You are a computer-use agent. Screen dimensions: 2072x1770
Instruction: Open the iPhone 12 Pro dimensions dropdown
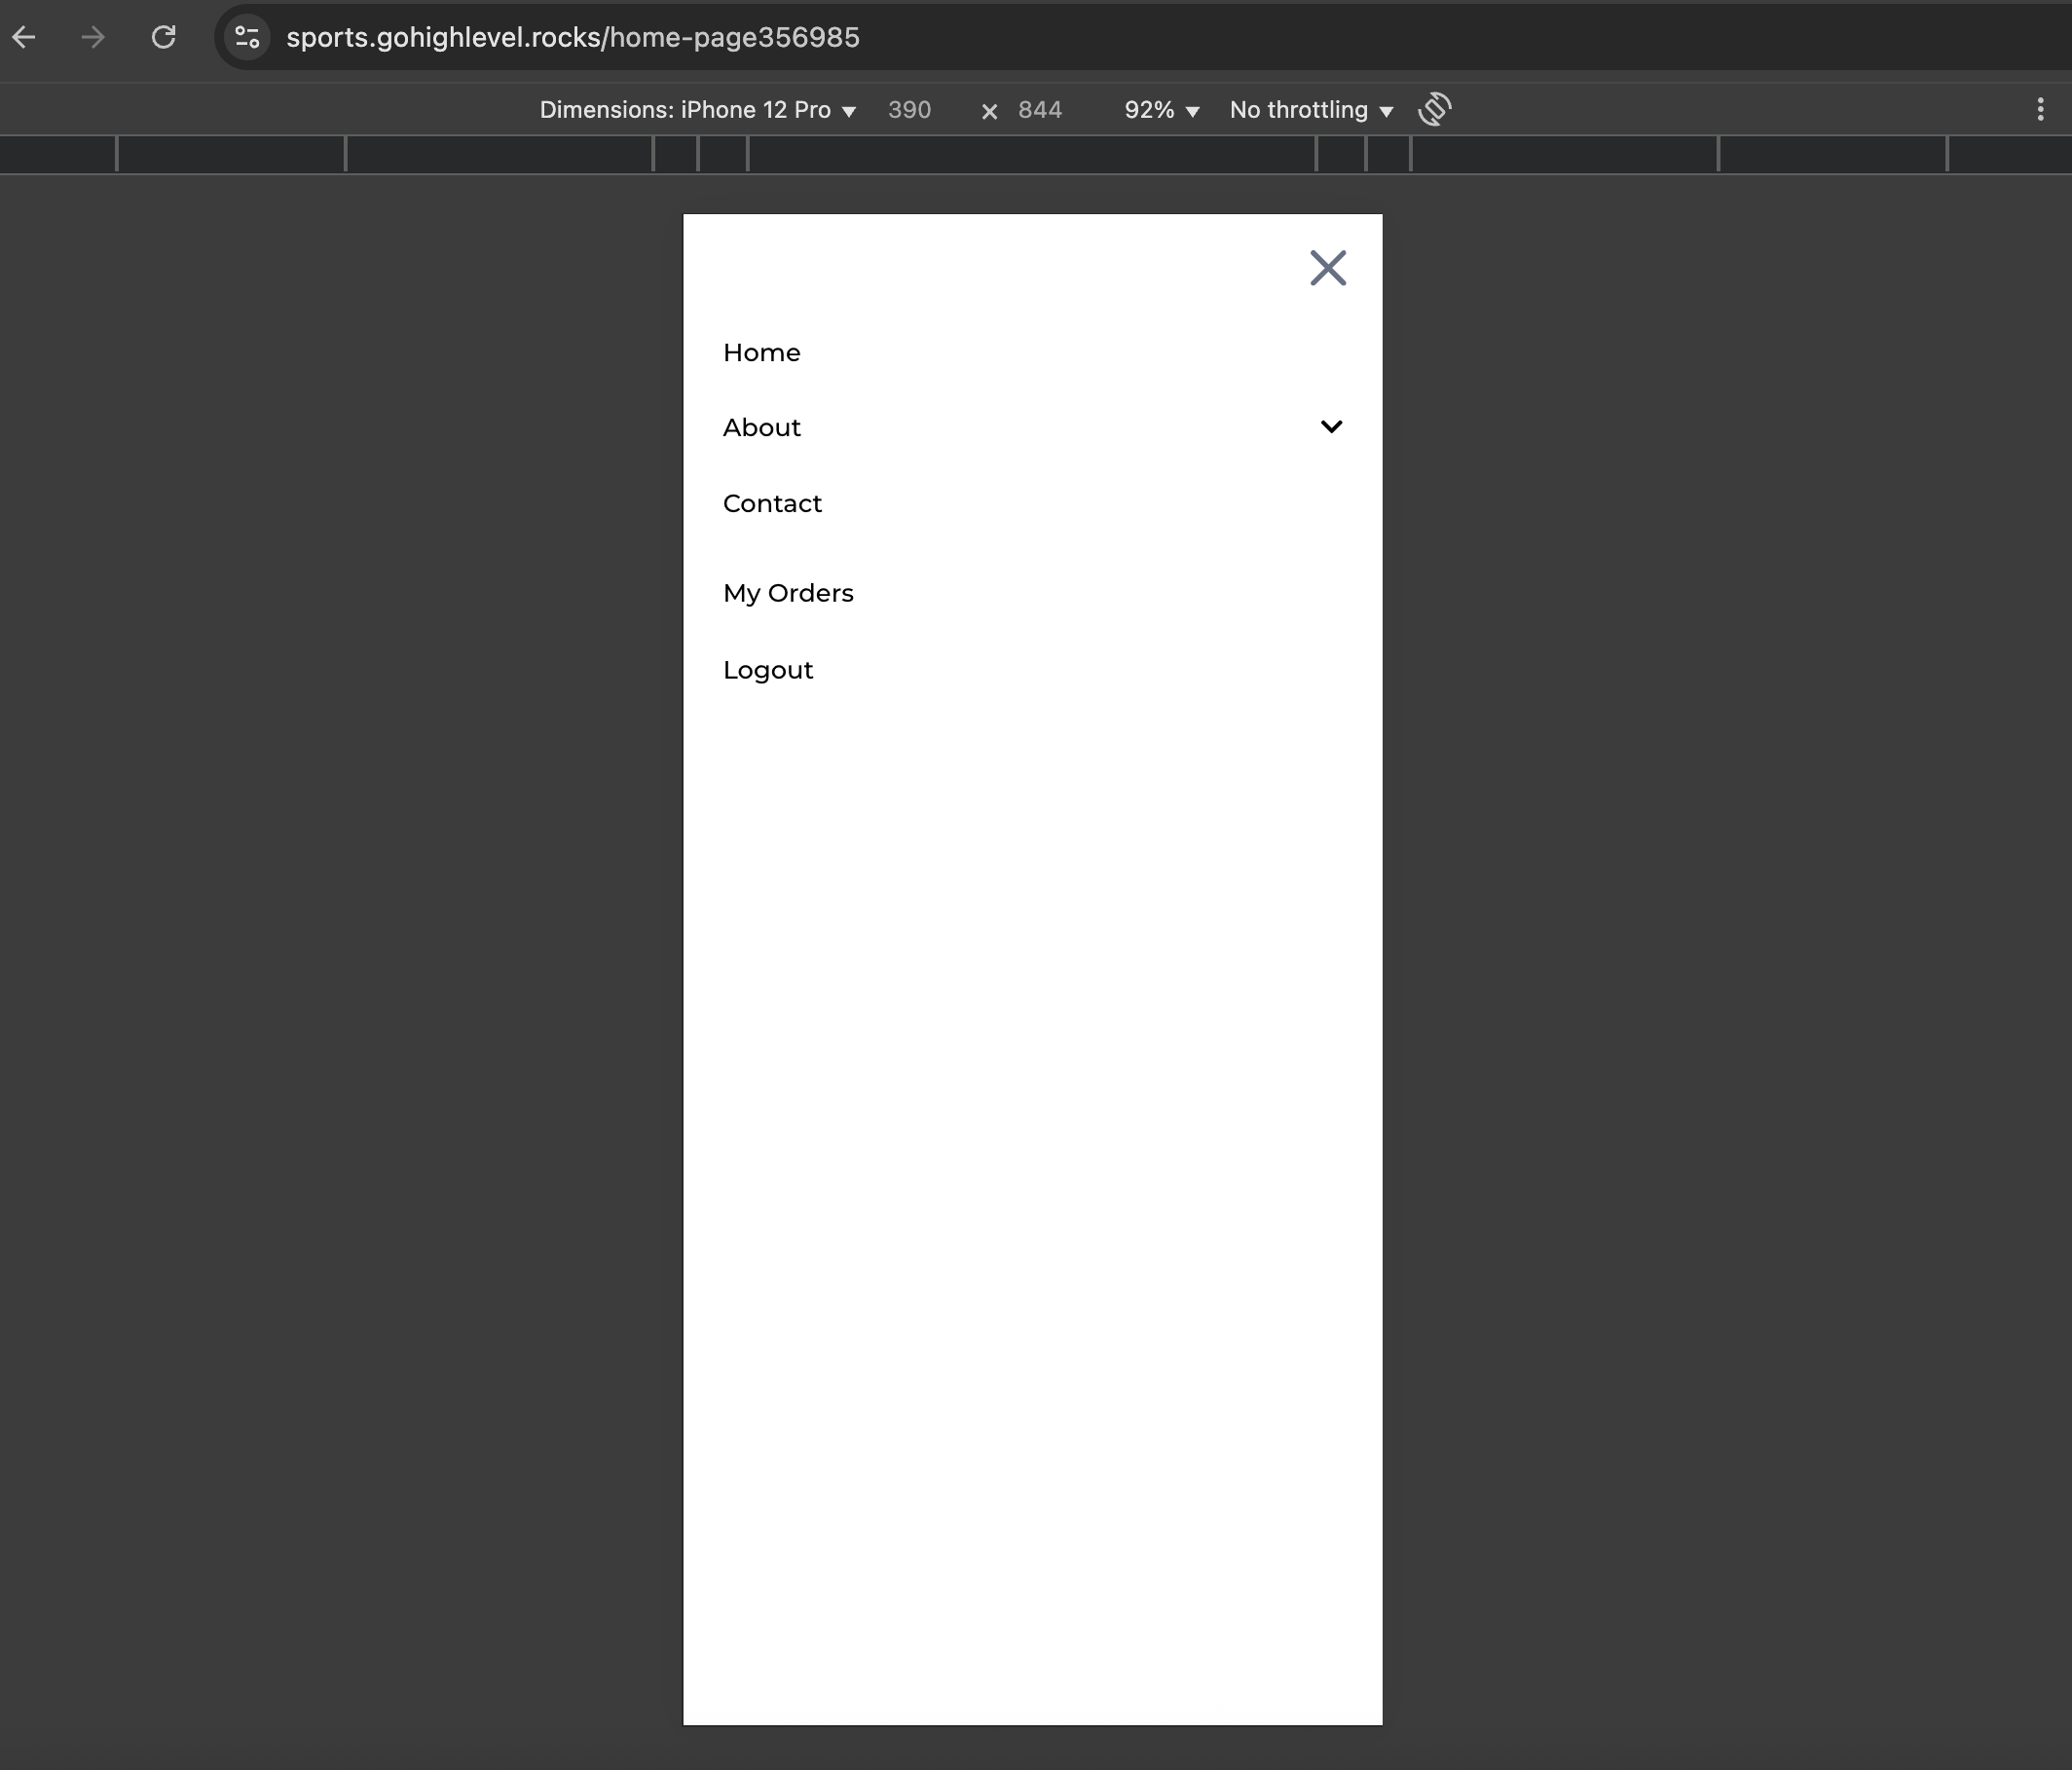(x=697, y=110)
